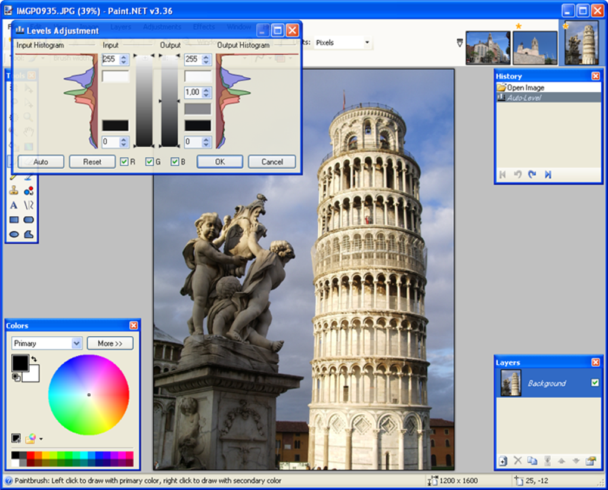Select the Rounded Rectangle tool
Screen dimensions: 608x490
tap(29, 220)
